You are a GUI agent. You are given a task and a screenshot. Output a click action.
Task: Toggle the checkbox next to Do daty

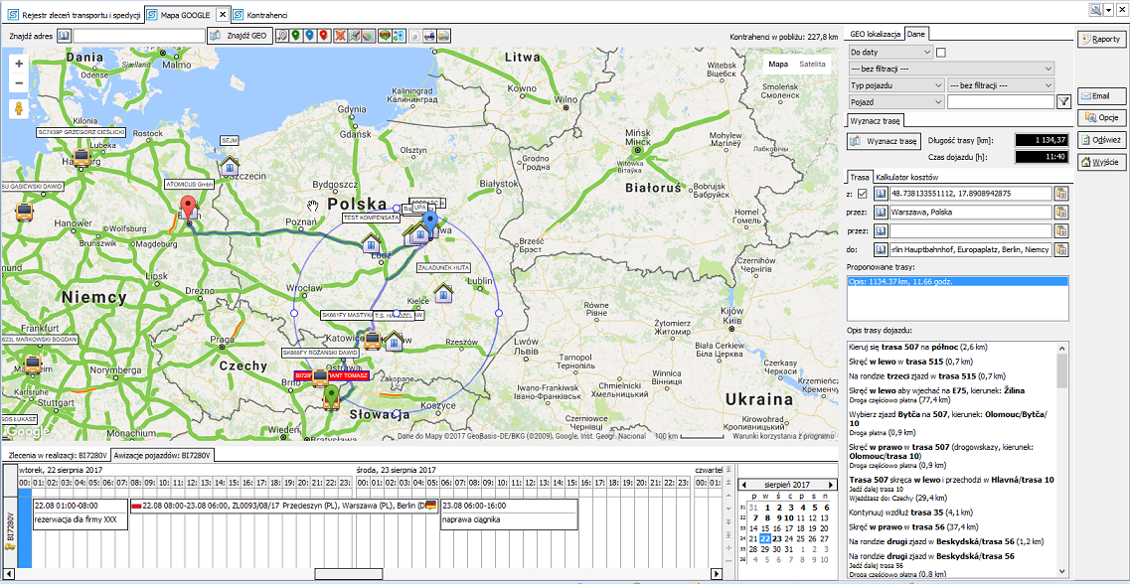point(940,52)
